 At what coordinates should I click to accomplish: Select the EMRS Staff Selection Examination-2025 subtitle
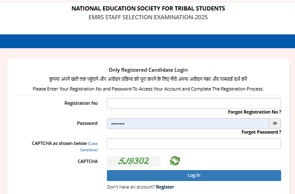[148, 18]
